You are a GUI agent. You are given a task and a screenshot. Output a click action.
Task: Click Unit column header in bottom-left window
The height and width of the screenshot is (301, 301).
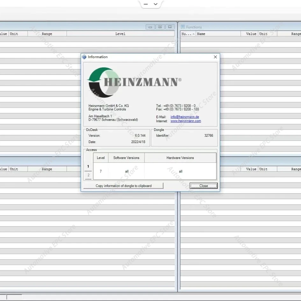click(18, 169)
